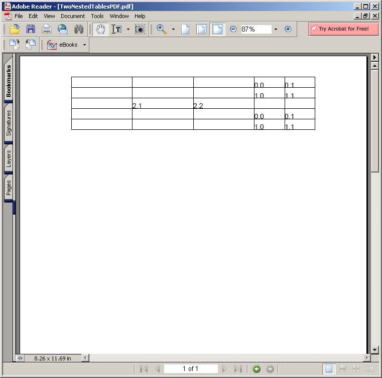Click the Adobe PDF document menu icon
The width and height of the screenshot is (382, 378).
coord(8,16)
